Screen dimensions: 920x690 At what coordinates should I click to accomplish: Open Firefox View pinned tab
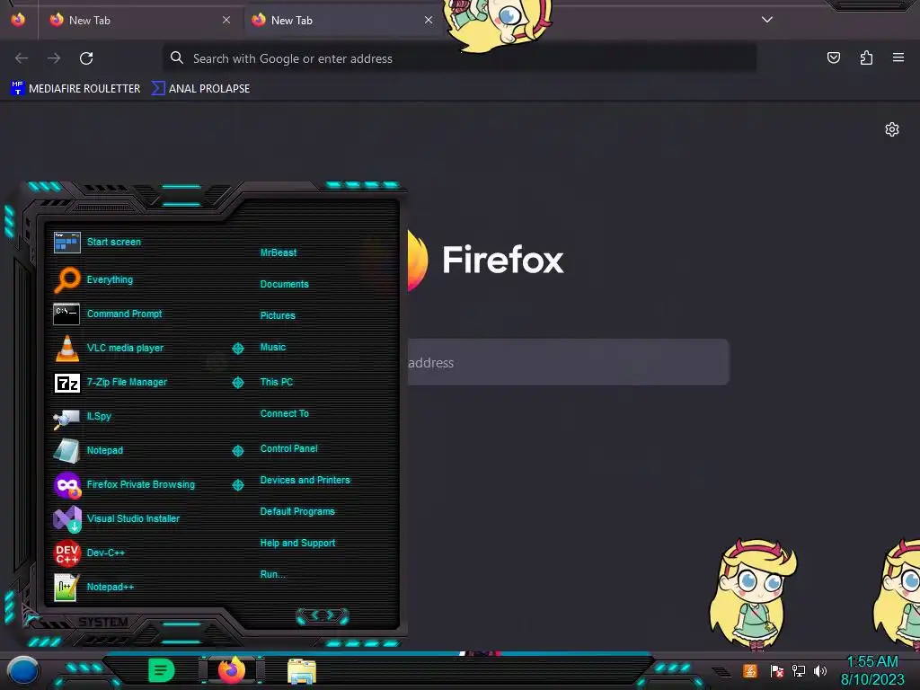[18, 20]
